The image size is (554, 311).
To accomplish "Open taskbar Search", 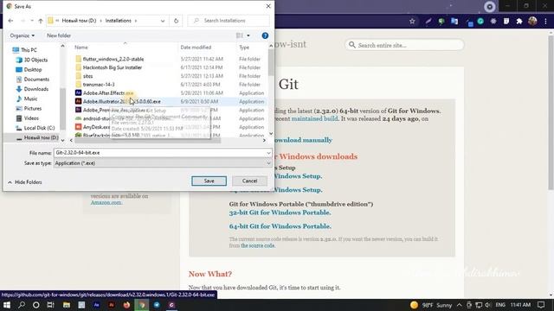I will coord(22,305).
